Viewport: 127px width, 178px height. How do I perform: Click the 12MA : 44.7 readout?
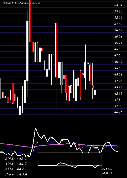tap(16, 164)
